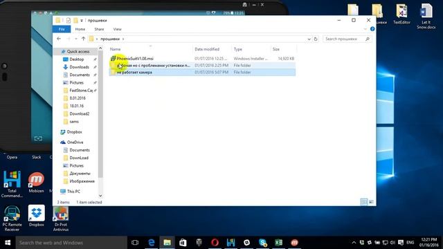Open Mobizen desktop shortcut
Viewport: 443px width, 249px height.
(x=36, y=183)
